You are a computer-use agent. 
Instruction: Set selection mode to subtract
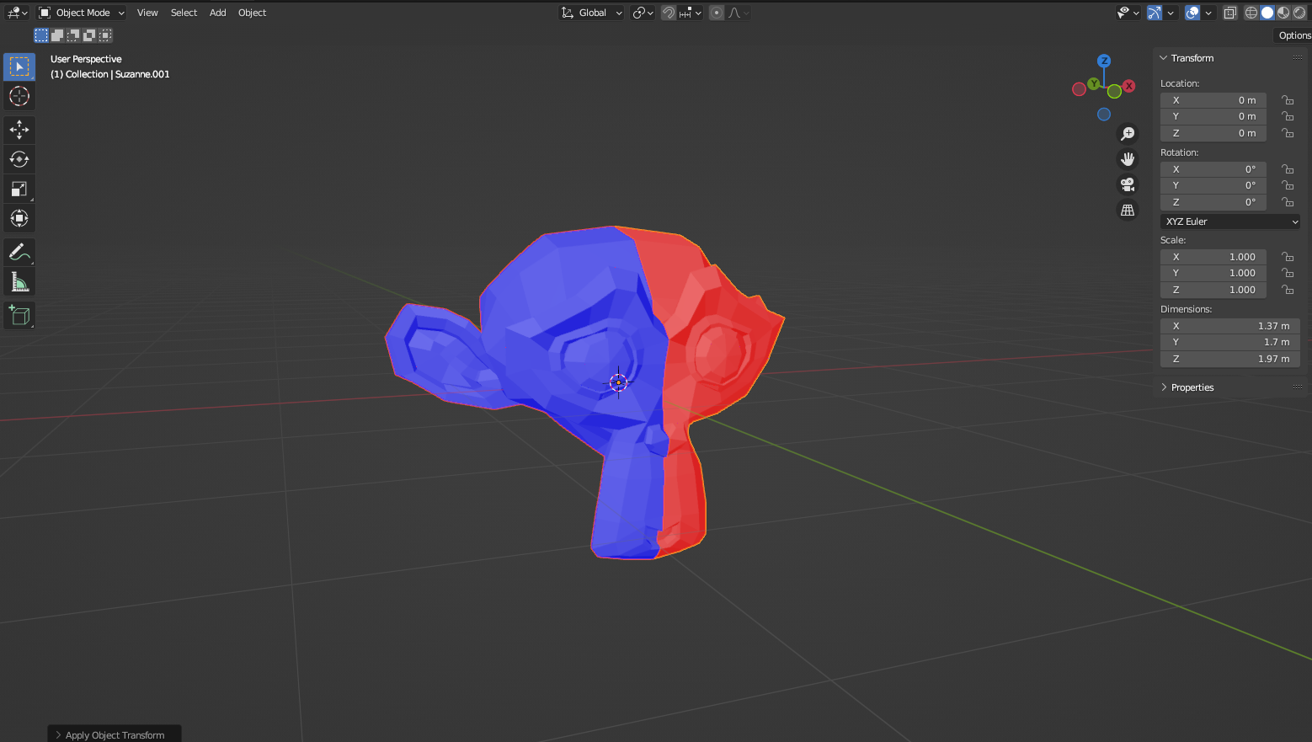pos(73,35)
